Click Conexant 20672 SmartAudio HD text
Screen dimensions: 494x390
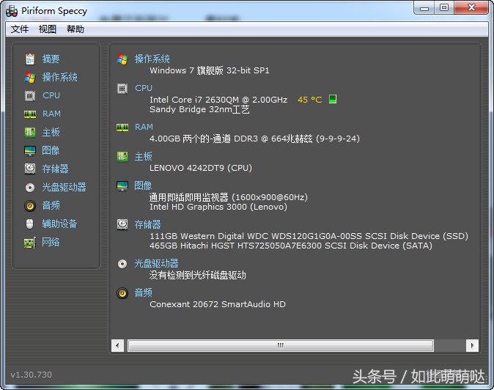(x=218, y=304)
